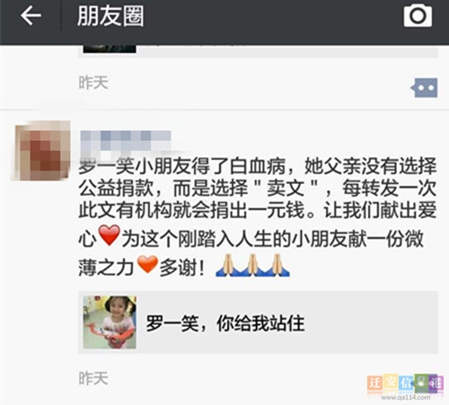The height and width of the screenshot is (405, 449).
Task: Tap the text line 多谢！ in post
Action: coord(182,268)
